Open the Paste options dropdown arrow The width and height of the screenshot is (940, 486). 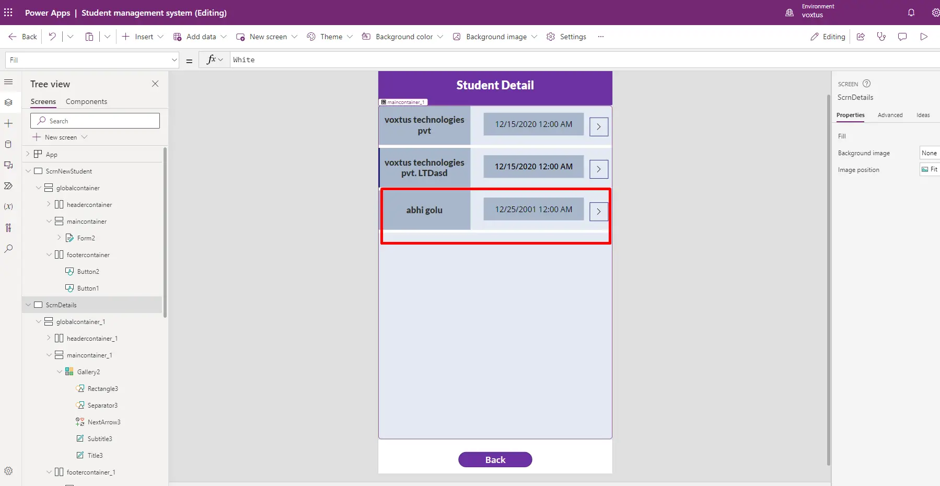[x=107, y=37]
